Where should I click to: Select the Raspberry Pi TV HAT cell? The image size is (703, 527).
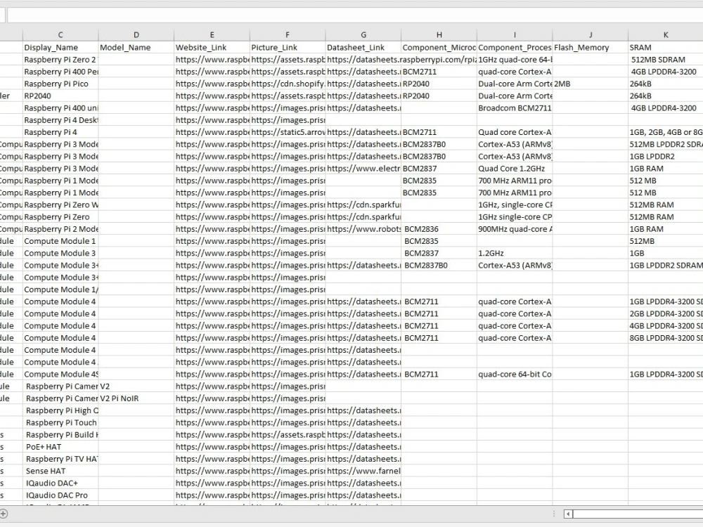[x=60, y=459]
